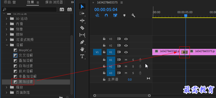Add a marker with the marker icon
The image size is (216, 98).
tap(124, 15)
